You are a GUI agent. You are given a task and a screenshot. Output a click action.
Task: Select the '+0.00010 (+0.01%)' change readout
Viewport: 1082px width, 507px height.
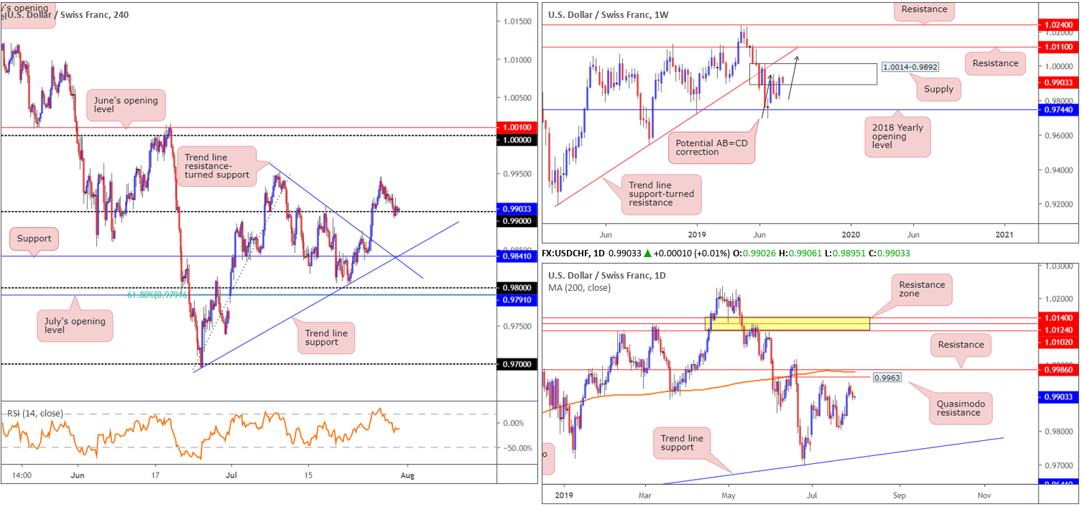tap(691, 253)
